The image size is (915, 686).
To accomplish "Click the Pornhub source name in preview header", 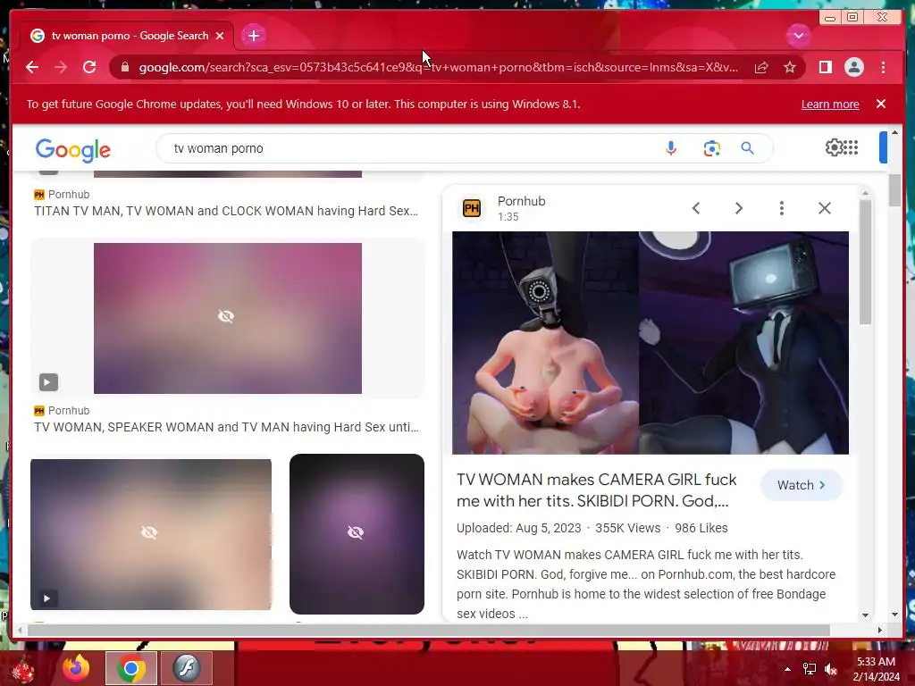I will click(521, 201).
